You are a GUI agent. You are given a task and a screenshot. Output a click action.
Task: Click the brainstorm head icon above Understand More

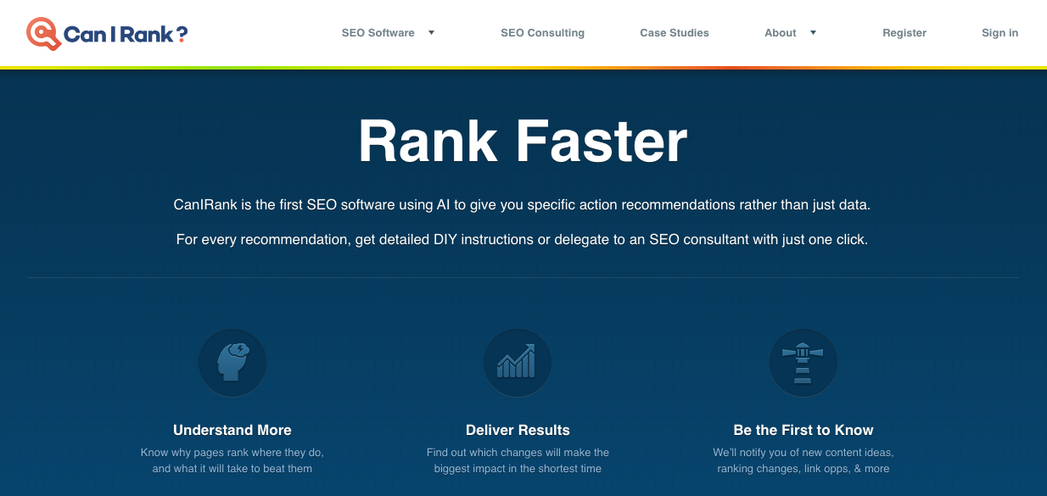click(232, 362)
